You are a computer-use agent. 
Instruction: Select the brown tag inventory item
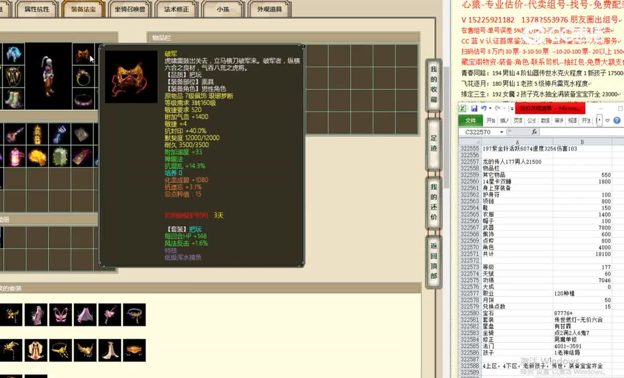[82, 156]
